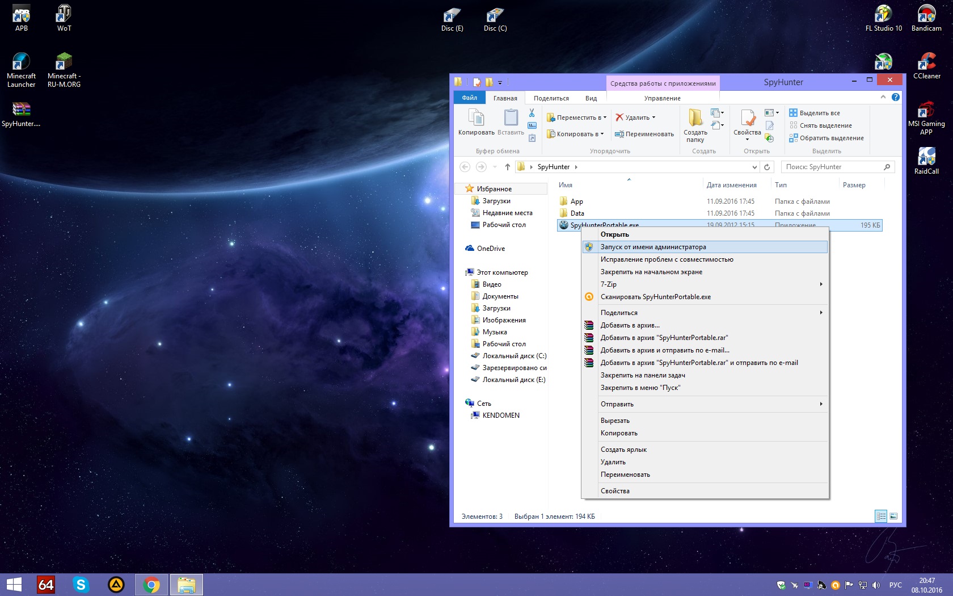Open the Файл ribbon tab
Screen dimensions: 953x596
(469, 98)
